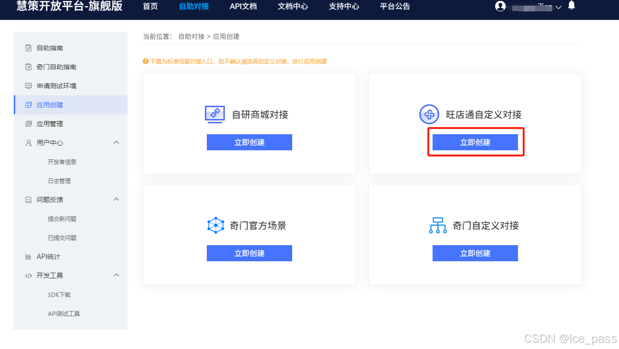
Task: Click the 应用管理 sidebar icon
Action: click(28, 124)
